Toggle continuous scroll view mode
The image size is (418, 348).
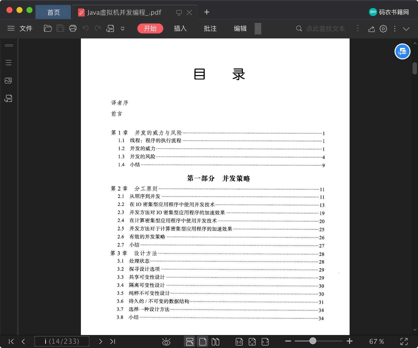(x=190, y=341)
